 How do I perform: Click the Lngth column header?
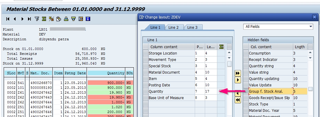click(300, 47)
